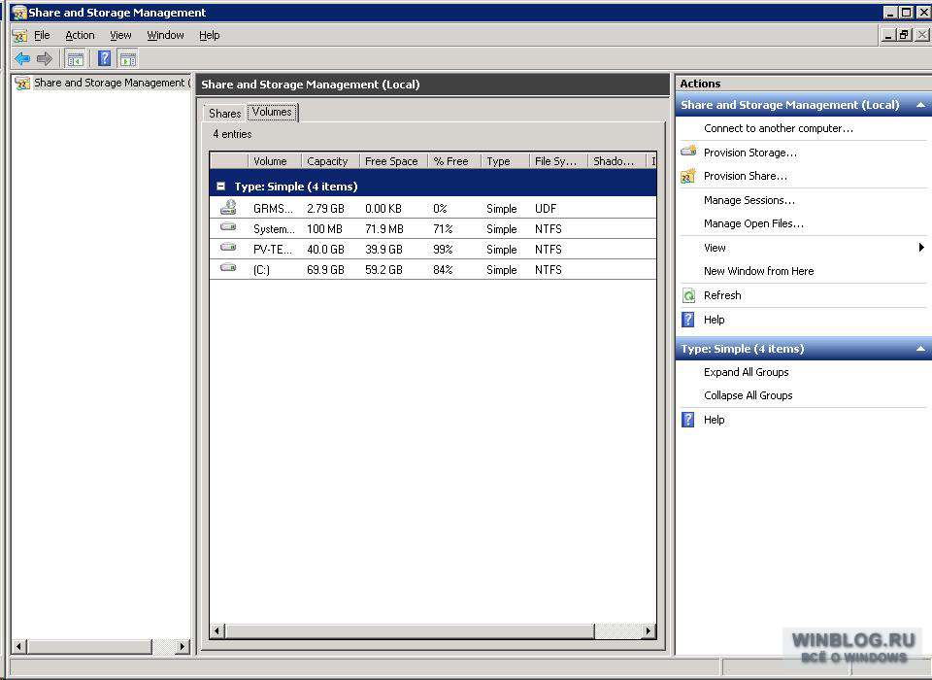Sort by the % Free column header
932x680 pixels.
point(454,161)
